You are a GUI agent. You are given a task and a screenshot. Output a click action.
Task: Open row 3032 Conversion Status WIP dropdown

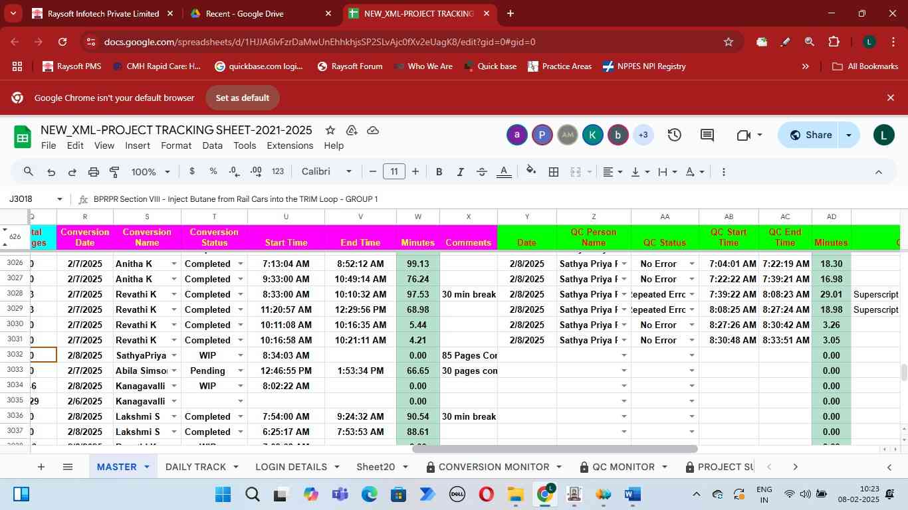point(241,355)
